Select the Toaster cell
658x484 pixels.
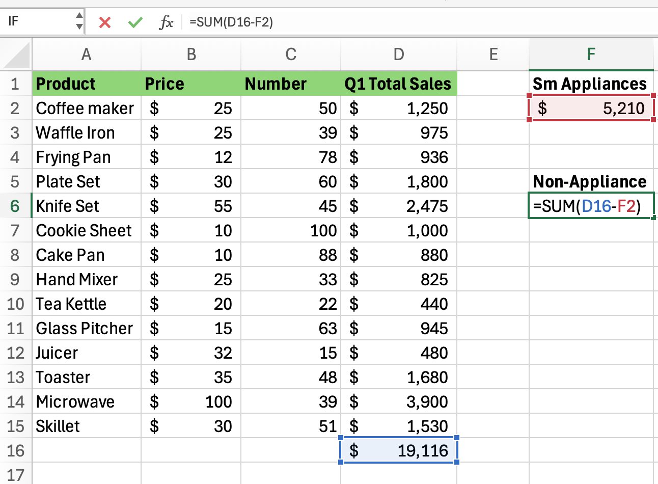(x=87, y=377)
